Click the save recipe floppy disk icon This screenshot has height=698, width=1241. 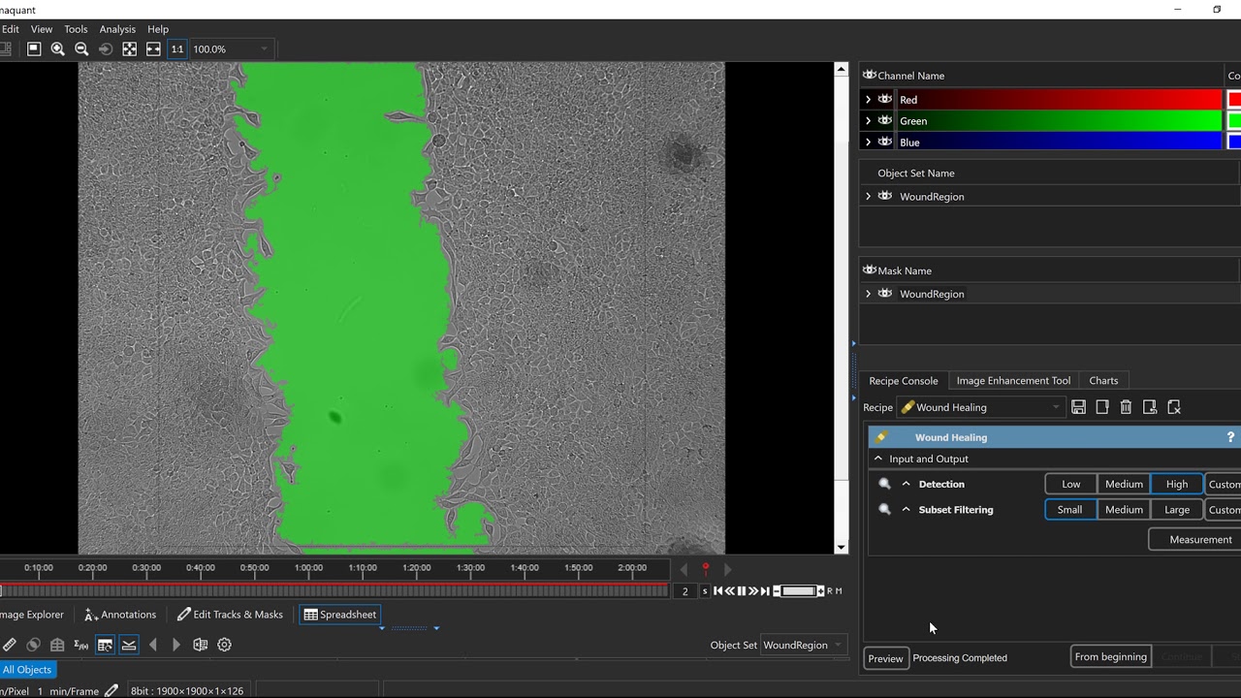[x=1078, y=407]
